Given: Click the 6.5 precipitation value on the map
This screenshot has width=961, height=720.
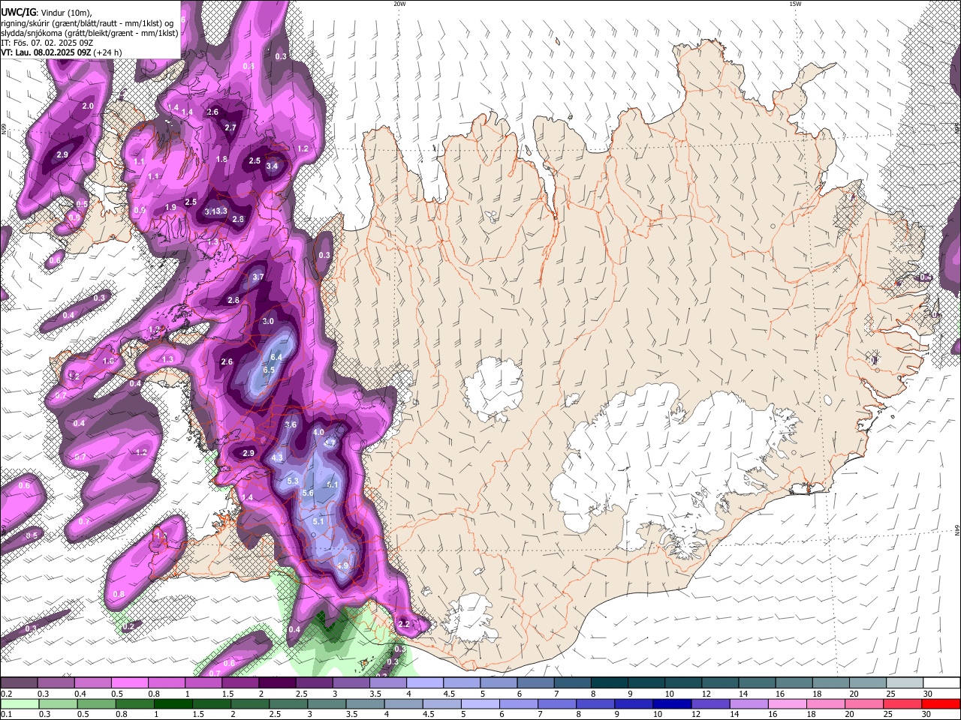Looking at the screenshot, I should (x=270, y=370).
